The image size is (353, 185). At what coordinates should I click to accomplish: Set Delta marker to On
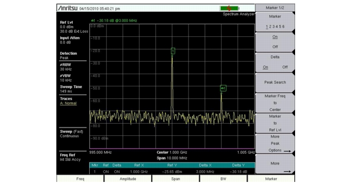coord(265,67)
